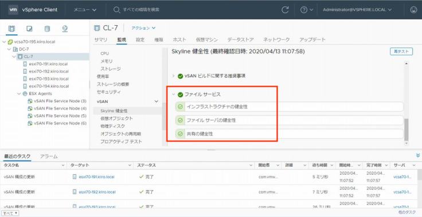Click vcsa70-195.kiiro.local vCenter icon
Image resolution: width=422 pixels, height=217 pixels.
tap(10, 42)
